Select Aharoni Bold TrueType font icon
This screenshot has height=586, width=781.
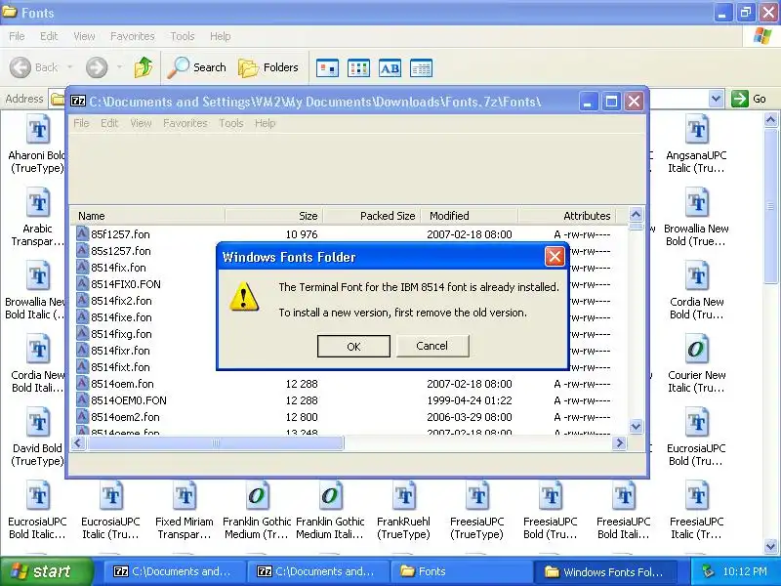[x=38, y=130]
